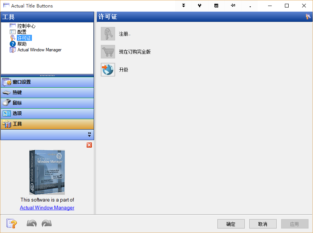Click the globe 升级 upgrade icon
Viewport: 313px width, 233px height.
click(108, 70)
